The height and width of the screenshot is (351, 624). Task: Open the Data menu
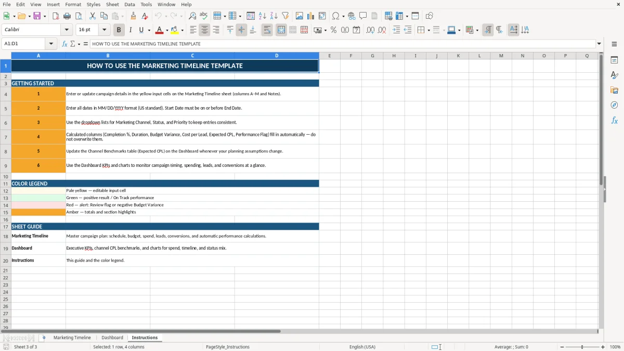coord(129,4)
